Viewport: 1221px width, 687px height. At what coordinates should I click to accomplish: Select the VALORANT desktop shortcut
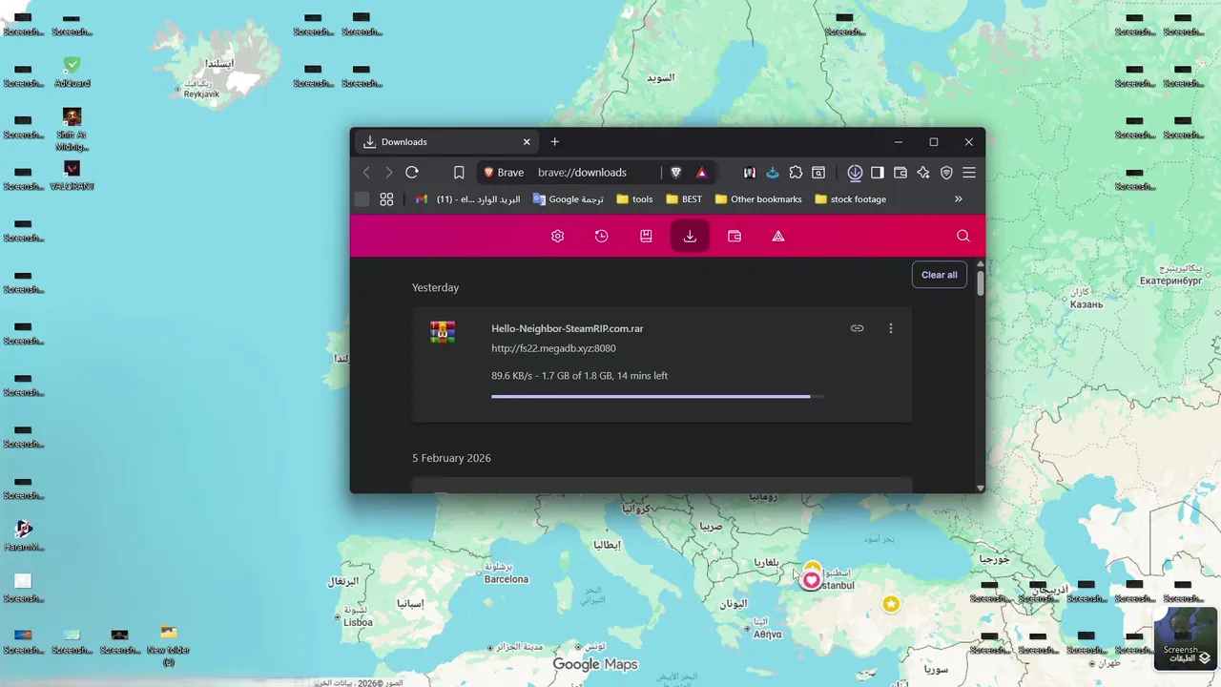point(72,175)
